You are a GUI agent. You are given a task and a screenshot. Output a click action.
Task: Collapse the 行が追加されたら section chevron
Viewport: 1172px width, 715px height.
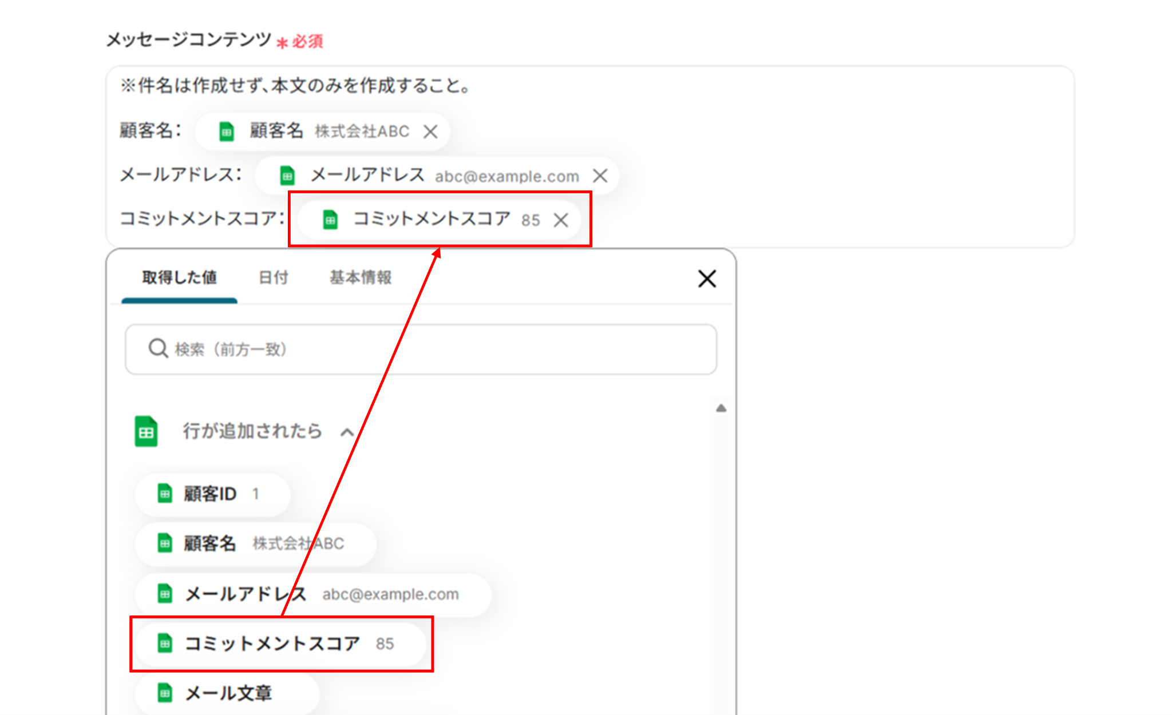(x=347, y=432)
